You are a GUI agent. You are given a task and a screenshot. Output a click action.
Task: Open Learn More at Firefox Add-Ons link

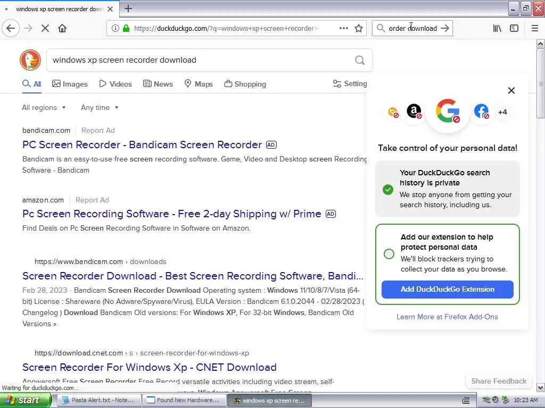[x=447, y=317]
